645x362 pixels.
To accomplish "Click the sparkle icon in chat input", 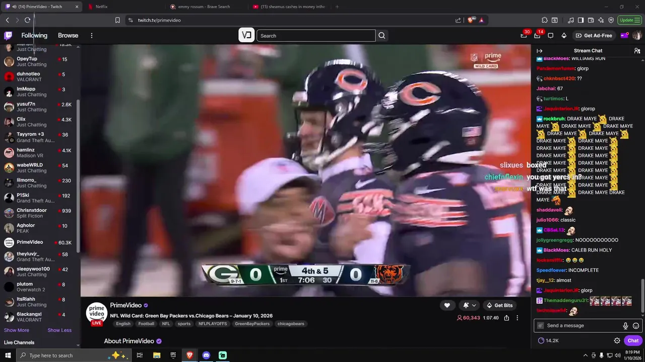I will [x=541, y=326].
